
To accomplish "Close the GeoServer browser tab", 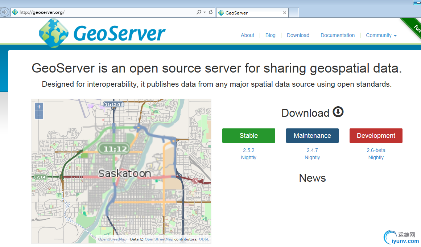I will [285, 13].
